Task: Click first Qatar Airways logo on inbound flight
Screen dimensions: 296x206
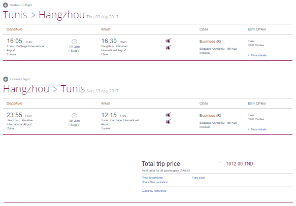Action: [169, 115]
